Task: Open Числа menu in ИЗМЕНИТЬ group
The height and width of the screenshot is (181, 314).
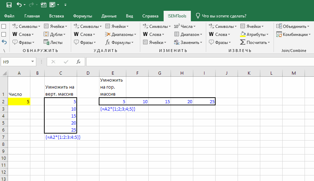Action: (185, 27)
